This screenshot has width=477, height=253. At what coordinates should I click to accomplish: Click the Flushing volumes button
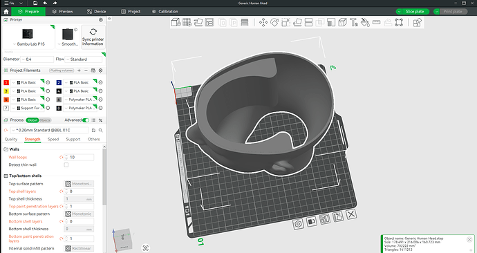coord(62,71)
